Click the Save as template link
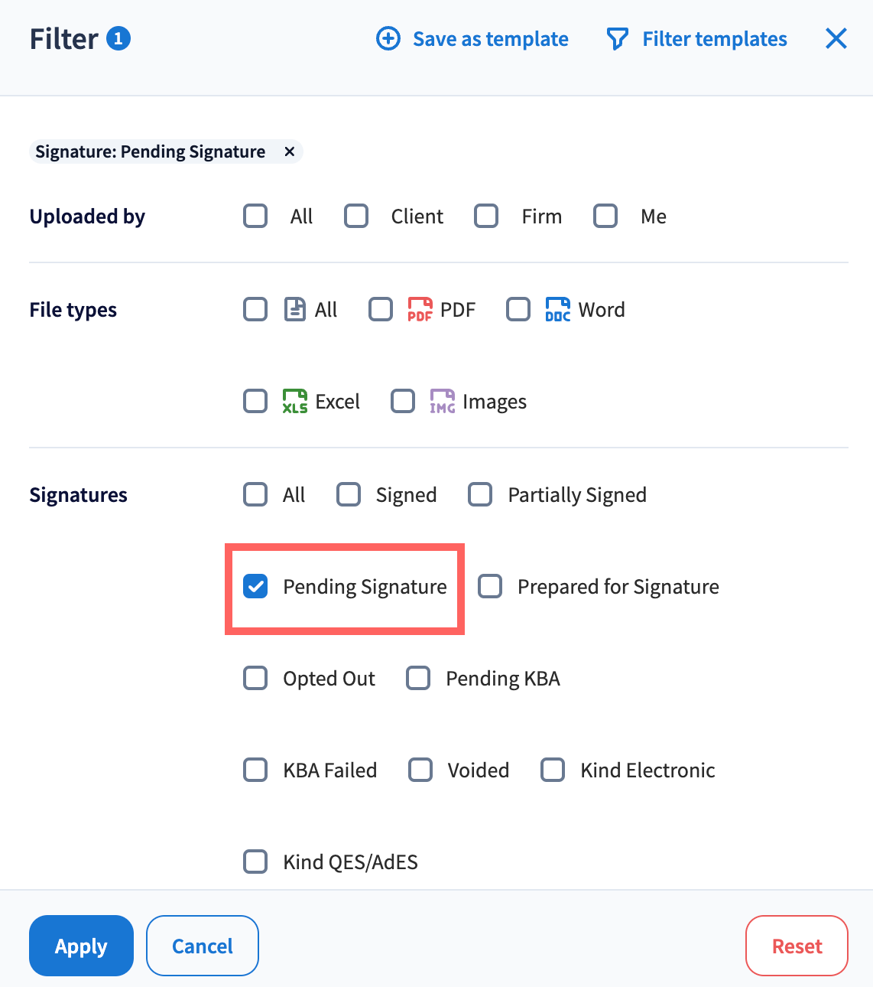 (x=490, y=39)
